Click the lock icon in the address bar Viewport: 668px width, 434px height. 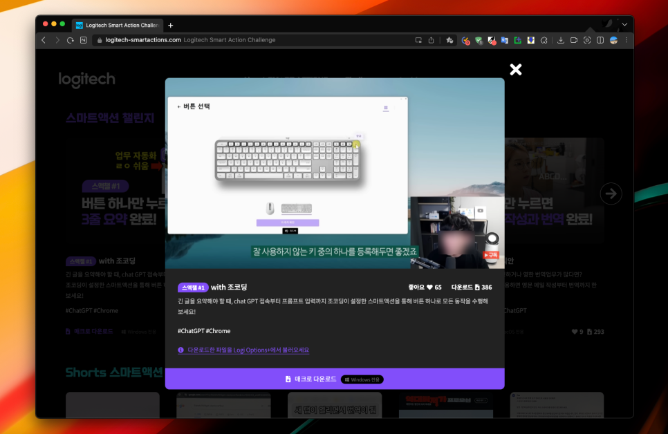coord(100,40)
